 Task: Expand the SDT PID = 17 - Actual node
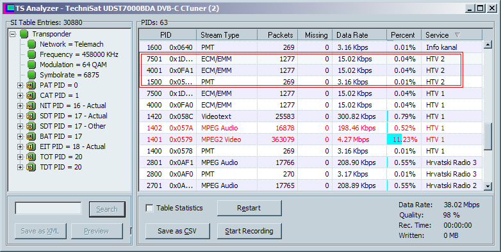pos(20,116)
